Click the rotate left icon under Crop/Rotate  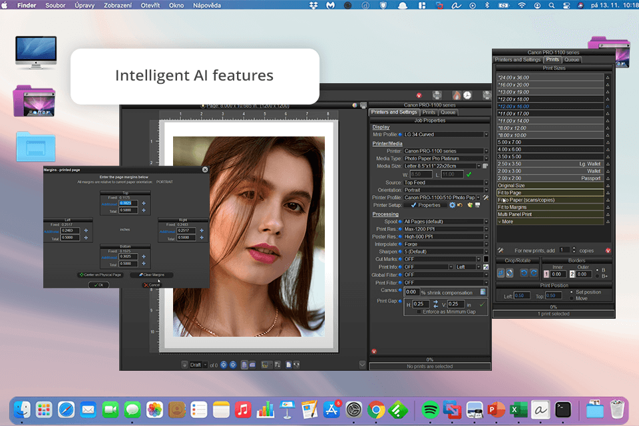(525, 274)
